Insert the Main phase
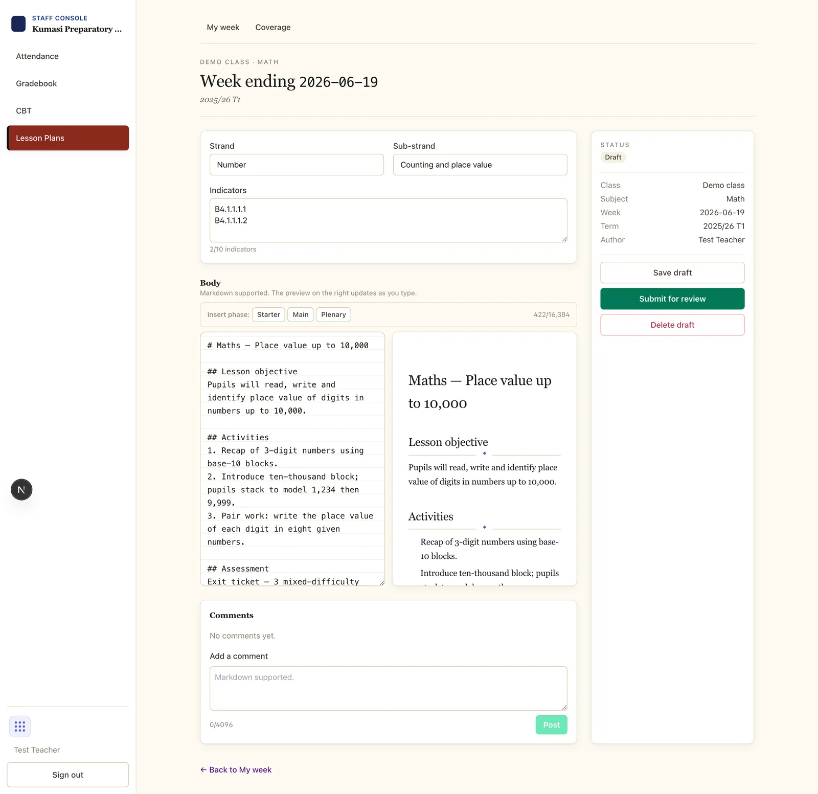The height and width of the screenshot is (794, 818). click(x=301, y=314)
